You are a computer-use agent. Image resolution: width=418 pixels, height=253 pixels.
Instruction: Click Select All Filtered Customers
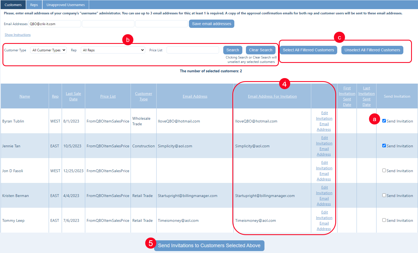[308, 50]
